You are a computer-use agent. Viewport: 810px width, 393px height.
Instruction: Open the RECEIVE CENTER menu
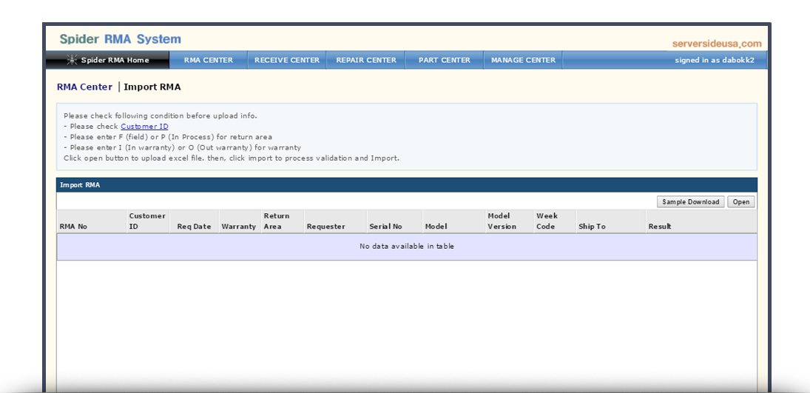(287, 60)
